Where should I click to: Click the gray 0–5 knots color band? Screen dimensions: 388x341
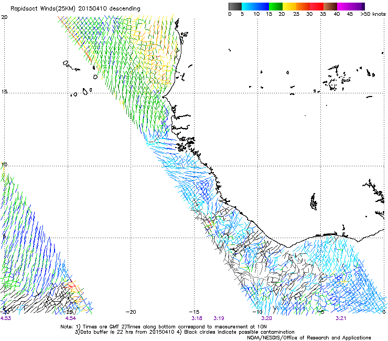235,6
